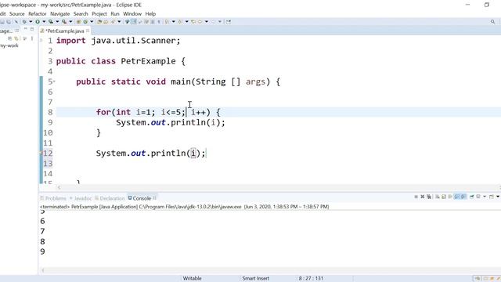
Task: Open dropdown beside Next Annotation icon
Action: click(x=174, y=22)
